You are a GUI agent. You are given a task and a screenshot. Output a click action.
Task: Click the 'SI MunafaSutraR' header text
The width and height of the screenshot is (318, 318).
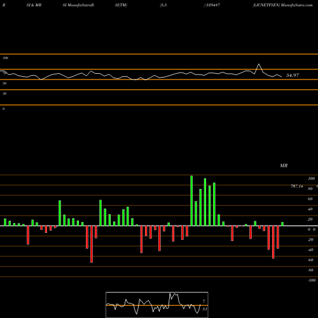pos(78,5)
